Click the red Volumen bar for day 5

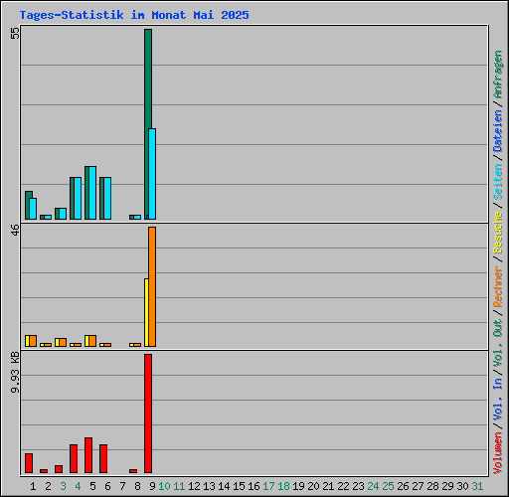[88, 455]
